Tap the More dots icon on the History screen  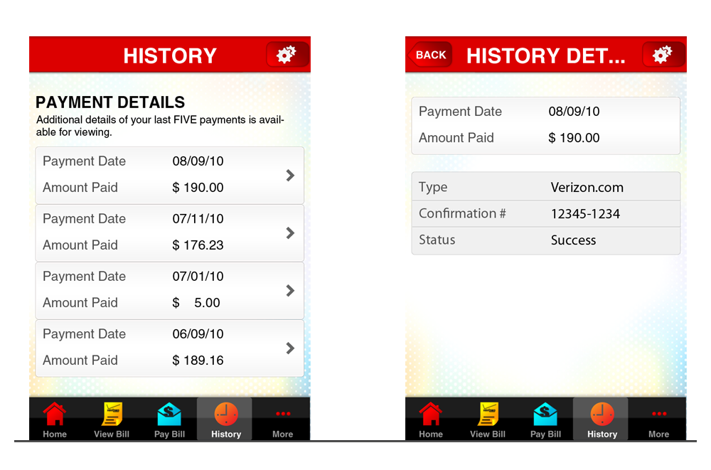pos(282,415)
